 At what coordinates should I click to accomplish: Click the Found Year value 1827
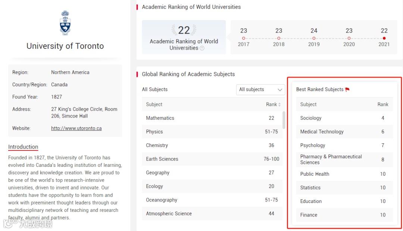coord(57,97)
